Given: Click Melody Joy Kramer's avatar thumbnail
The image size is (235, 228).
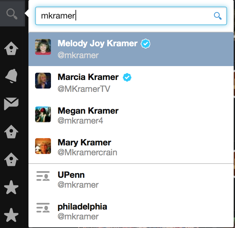Looking at the screenshot, I should [x=43, y=47].
